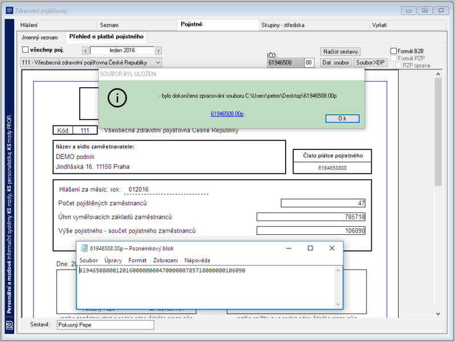Enable the 'všechny poj.' checkbox
The width and height of the screenshot is (455, 342).
pyautogui.click(x=26, y=50)
